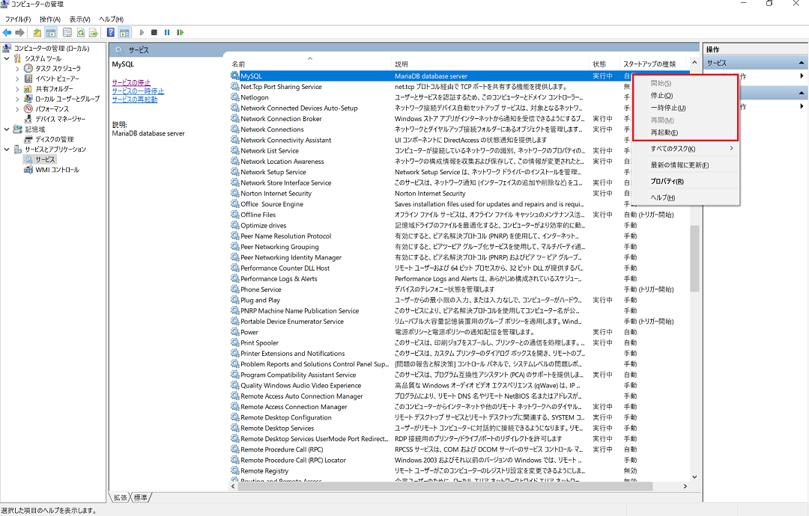Image resolution: width=809 pixels, height=516 pixels.
Task: Click gear icon of Plug and Play row
Action: [234, 300]
